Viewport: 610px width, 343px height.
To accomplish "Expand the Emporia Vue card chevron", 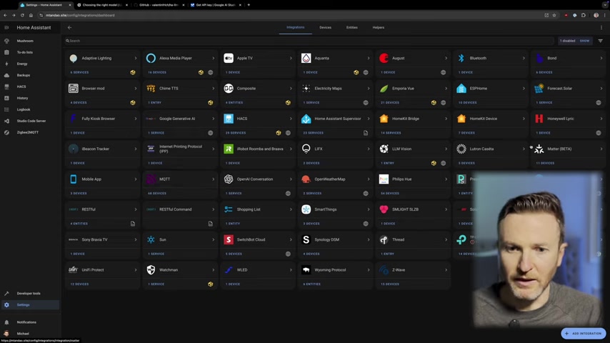I will 446,89.
